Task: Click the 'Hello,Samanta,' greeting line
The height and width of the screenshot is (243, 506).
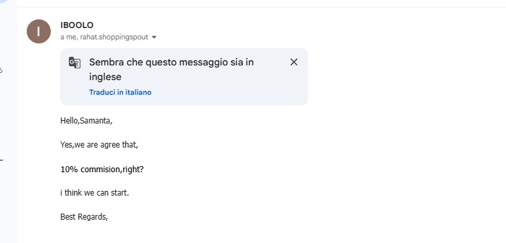Action: [x=86, y=121]
